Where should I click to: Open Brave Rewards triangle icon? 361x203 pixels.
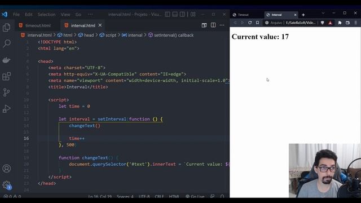(330, 23)
